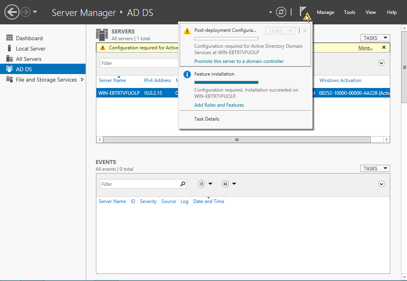This screenshot has height=281, width=407.
Task: Open the Events TASKS dropdown
Action: click(x=375, y=168)
